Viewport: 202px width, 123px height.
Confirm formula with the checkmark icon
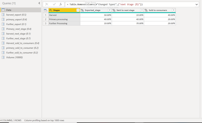tap(54, 4)
